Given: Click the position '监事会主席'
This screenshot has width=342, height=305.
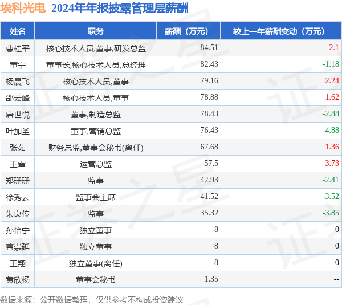Looking at the screenshot, I should 96,197.
